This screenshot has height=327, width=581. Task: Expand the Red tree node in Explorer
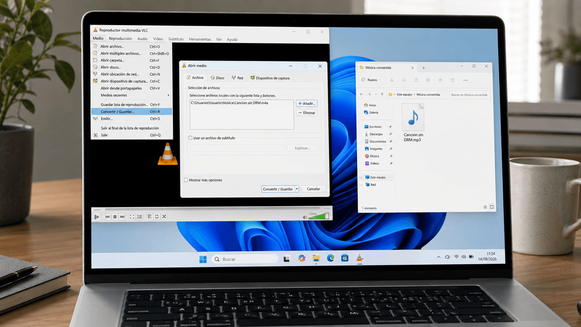[362, 185]
